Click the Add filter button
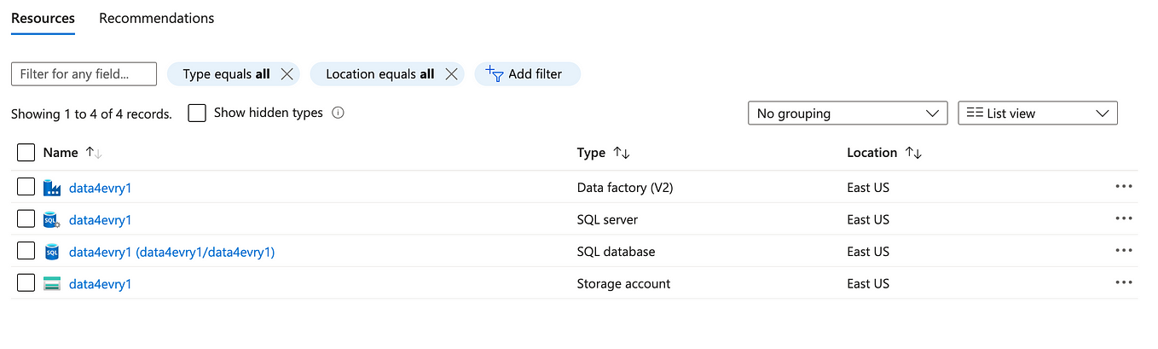 [526, 74]
